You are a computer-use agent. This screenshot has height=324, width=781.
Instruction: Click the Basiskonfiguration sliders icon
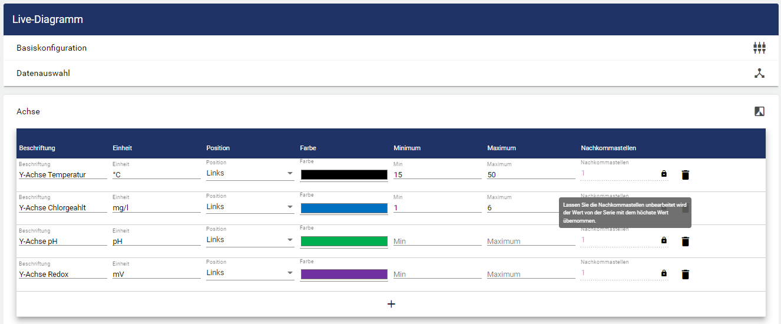pos(759,48)
